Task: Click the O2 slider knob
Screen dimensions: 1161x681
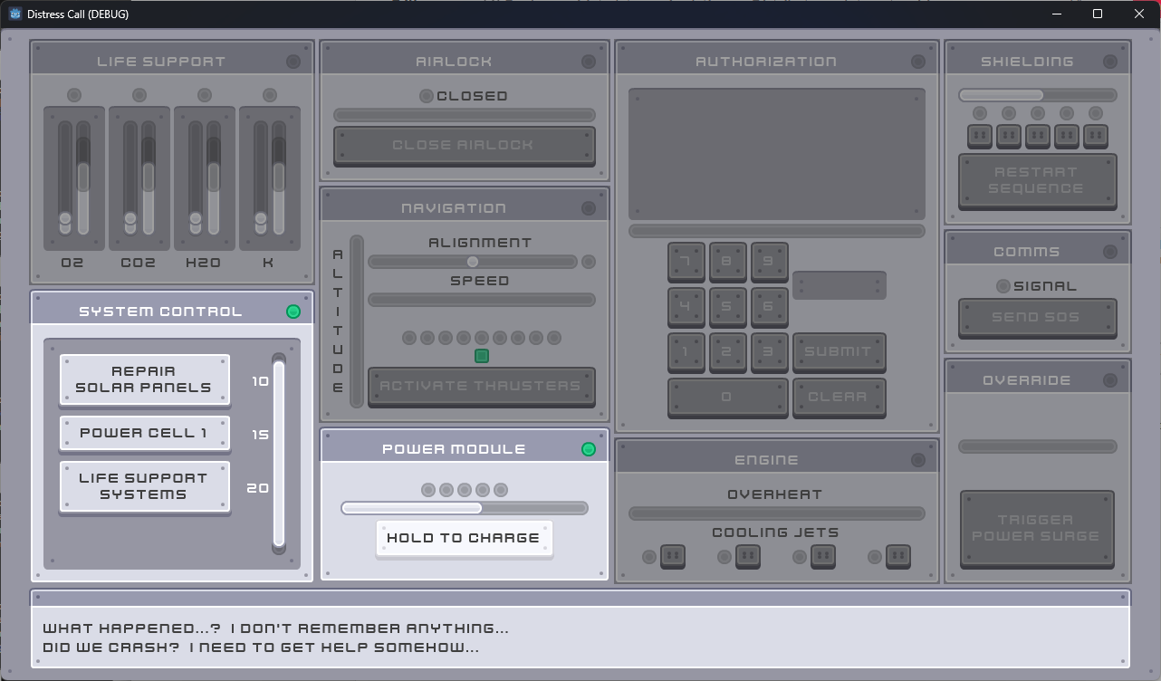Action: 65,219
